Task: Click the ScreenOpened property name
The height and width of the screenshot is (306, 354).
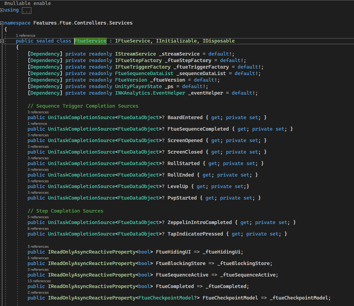Action: point(185,141)
